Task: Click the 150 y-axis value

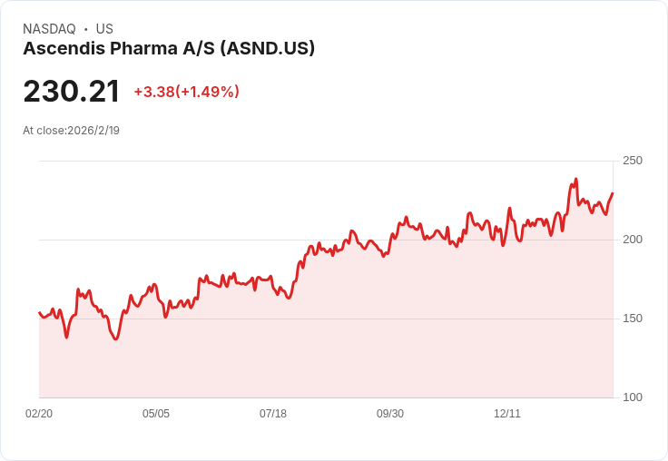Action: coord(633,319)
